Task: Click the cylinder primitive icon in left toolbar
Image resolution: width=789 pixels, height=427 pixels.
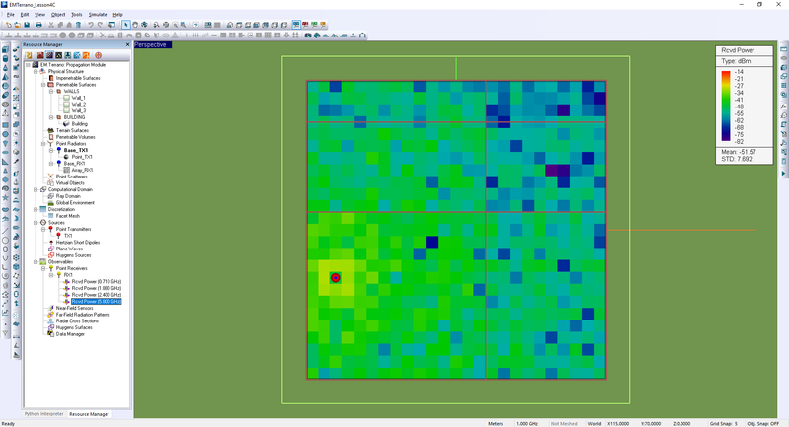Action: 6,58
